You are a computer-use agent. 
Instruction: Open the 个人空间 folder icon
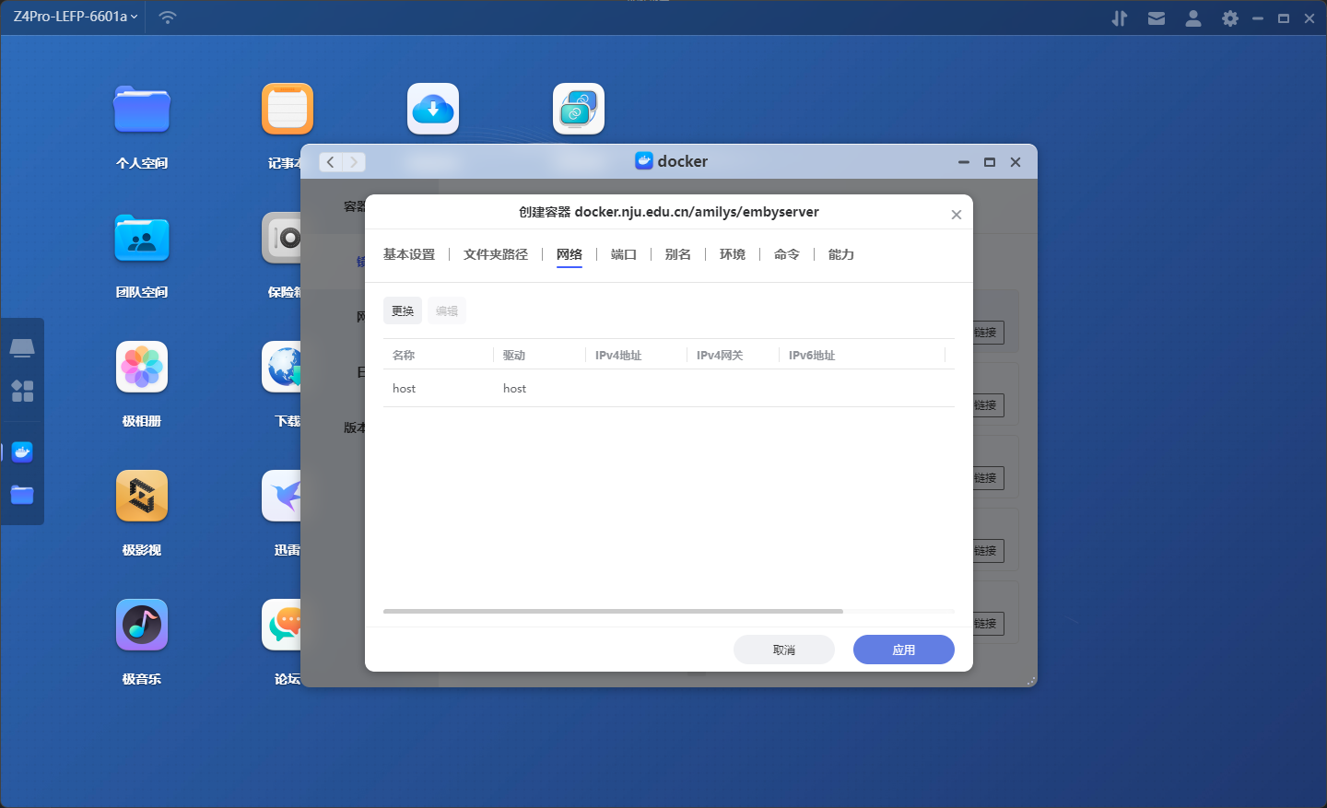click(x=142, y=110)
